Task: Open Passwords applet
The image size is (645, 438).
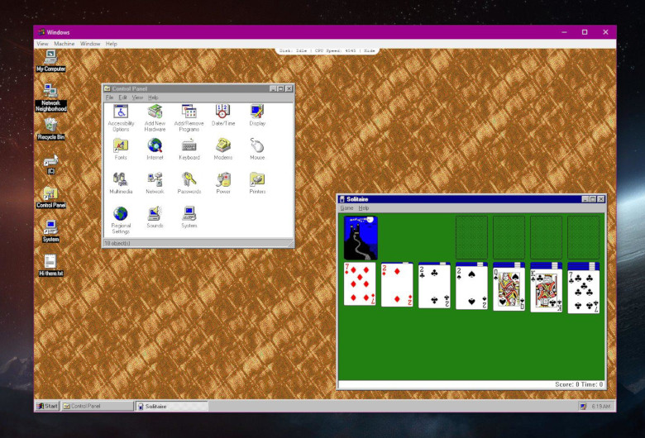Action: click(x=189, y=183)
